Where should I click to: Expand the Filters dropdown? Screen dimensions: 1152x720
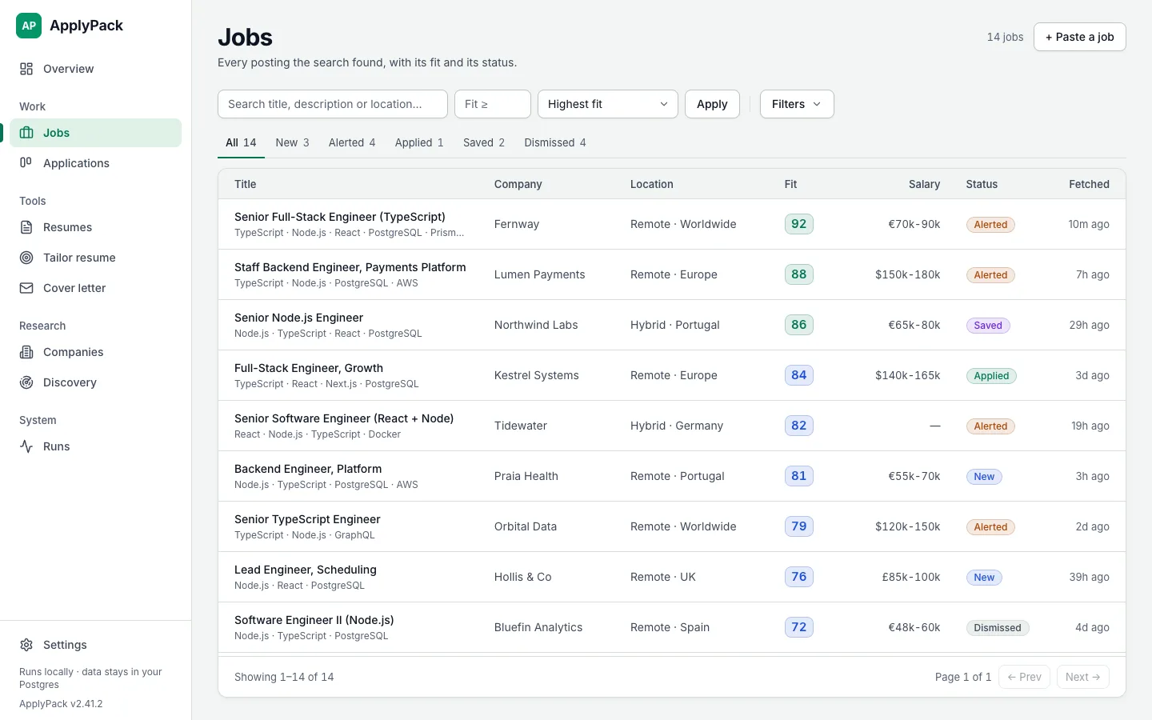tap(797, 104)
